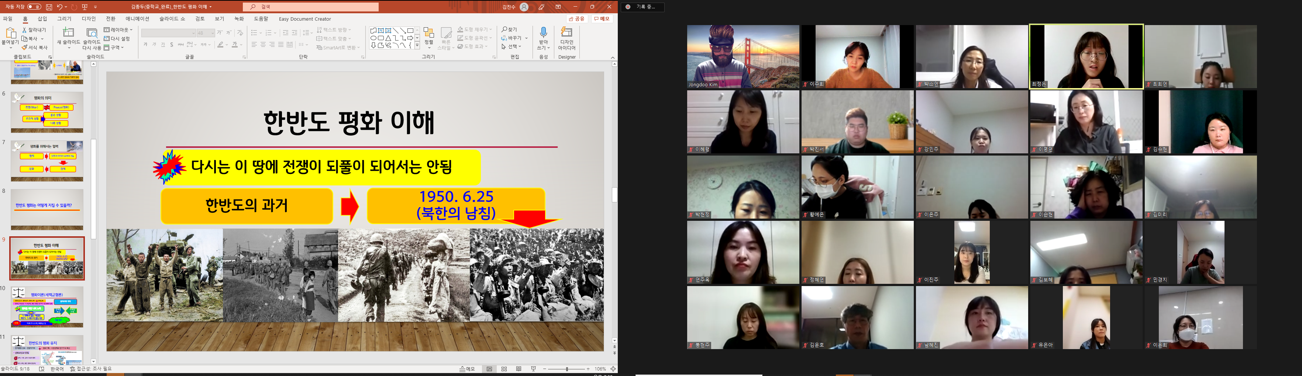
Task: Click justify paragraph alignment icon
Action: (281, 45)
